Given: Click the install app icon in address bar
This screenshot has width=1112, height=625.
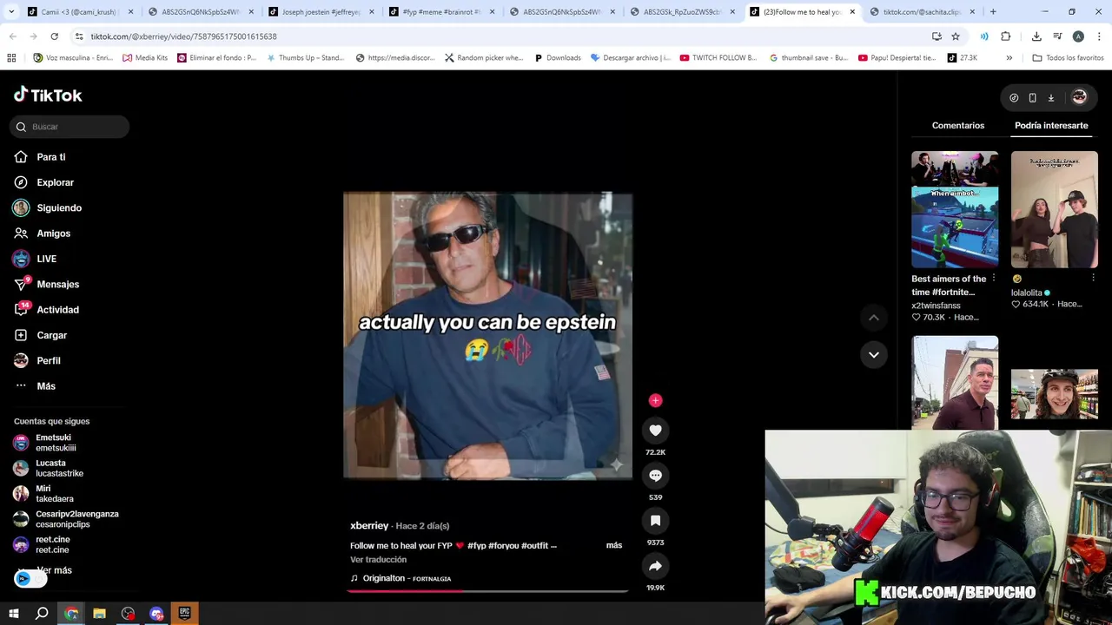Looking at the screenshot, I should pyautogui.click(x=937, y=36).
